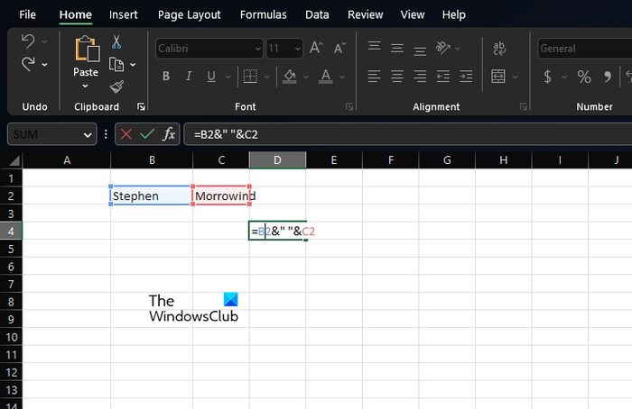Toggle Underline formatting
The image size is (632, 409).
(x=211, y=77)
